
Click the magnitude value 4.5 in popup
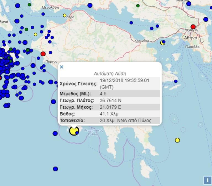(103, 94)
